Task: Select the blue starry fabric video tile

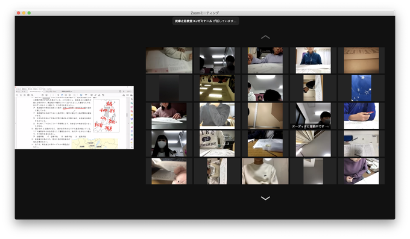Action: point(361,88)
